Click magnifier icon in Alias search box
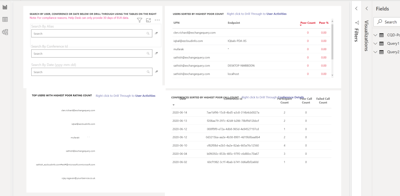Screen dimensions: 400x196 click(x=148, y=34)
